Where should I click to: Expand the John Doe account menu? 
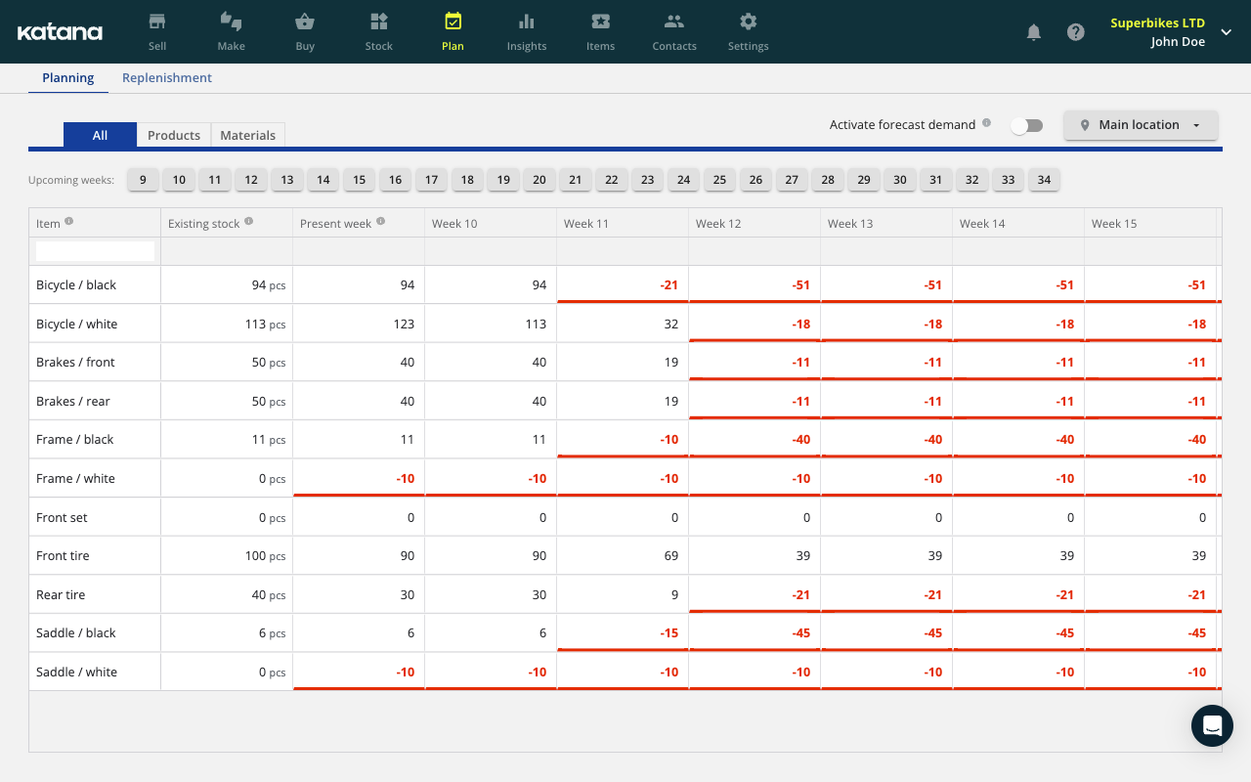[x=1227, y=32]
